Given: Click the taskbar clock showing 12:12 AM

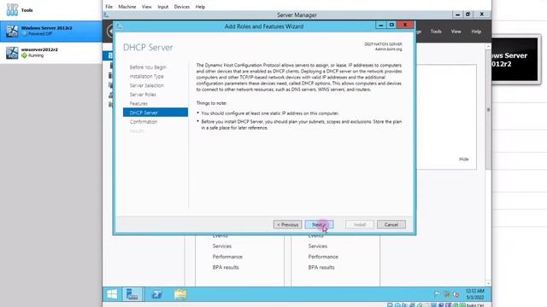Looking at the screenshot, I should coord(475,294).
